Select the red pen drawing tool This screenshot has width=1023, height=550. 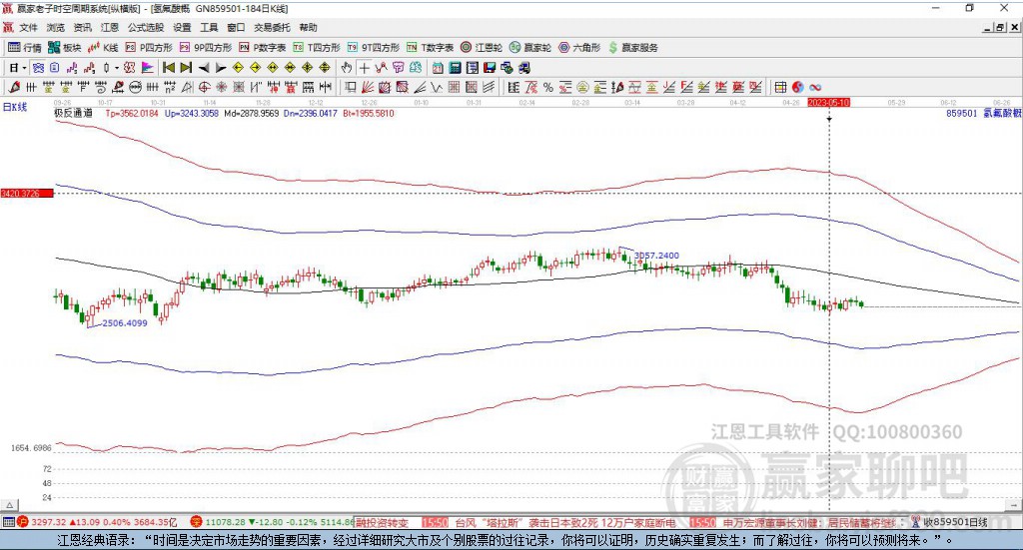14,87
